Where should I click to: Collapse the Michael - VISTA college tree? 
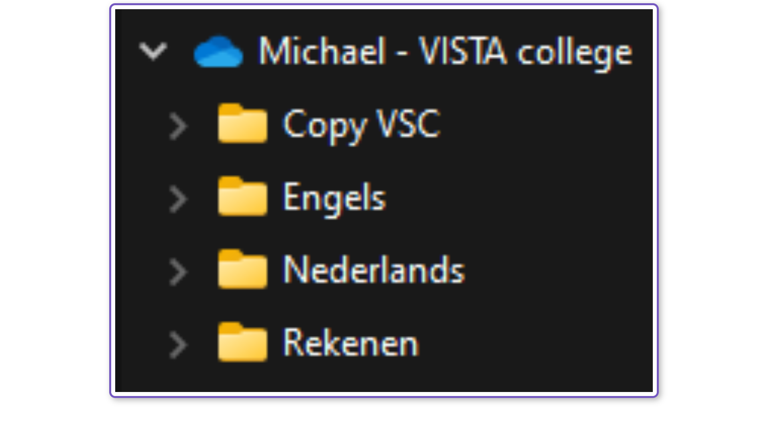[153, 51]
